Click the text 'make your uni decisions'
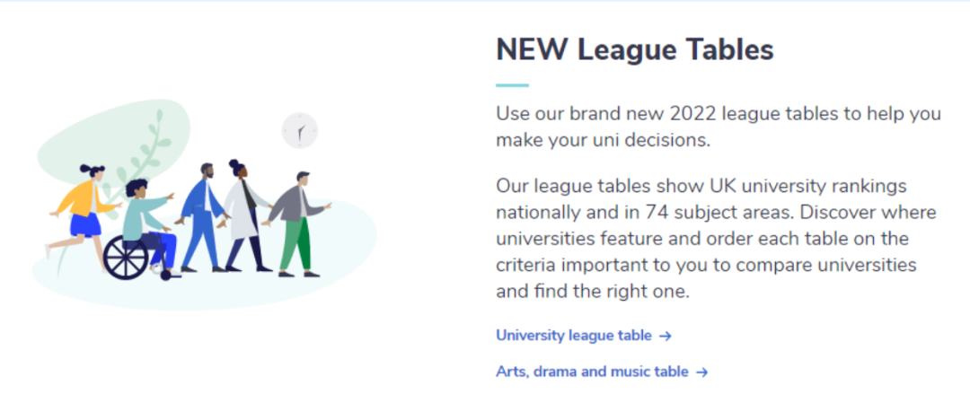The image size is (970, 403). click(x=604, y=140)
